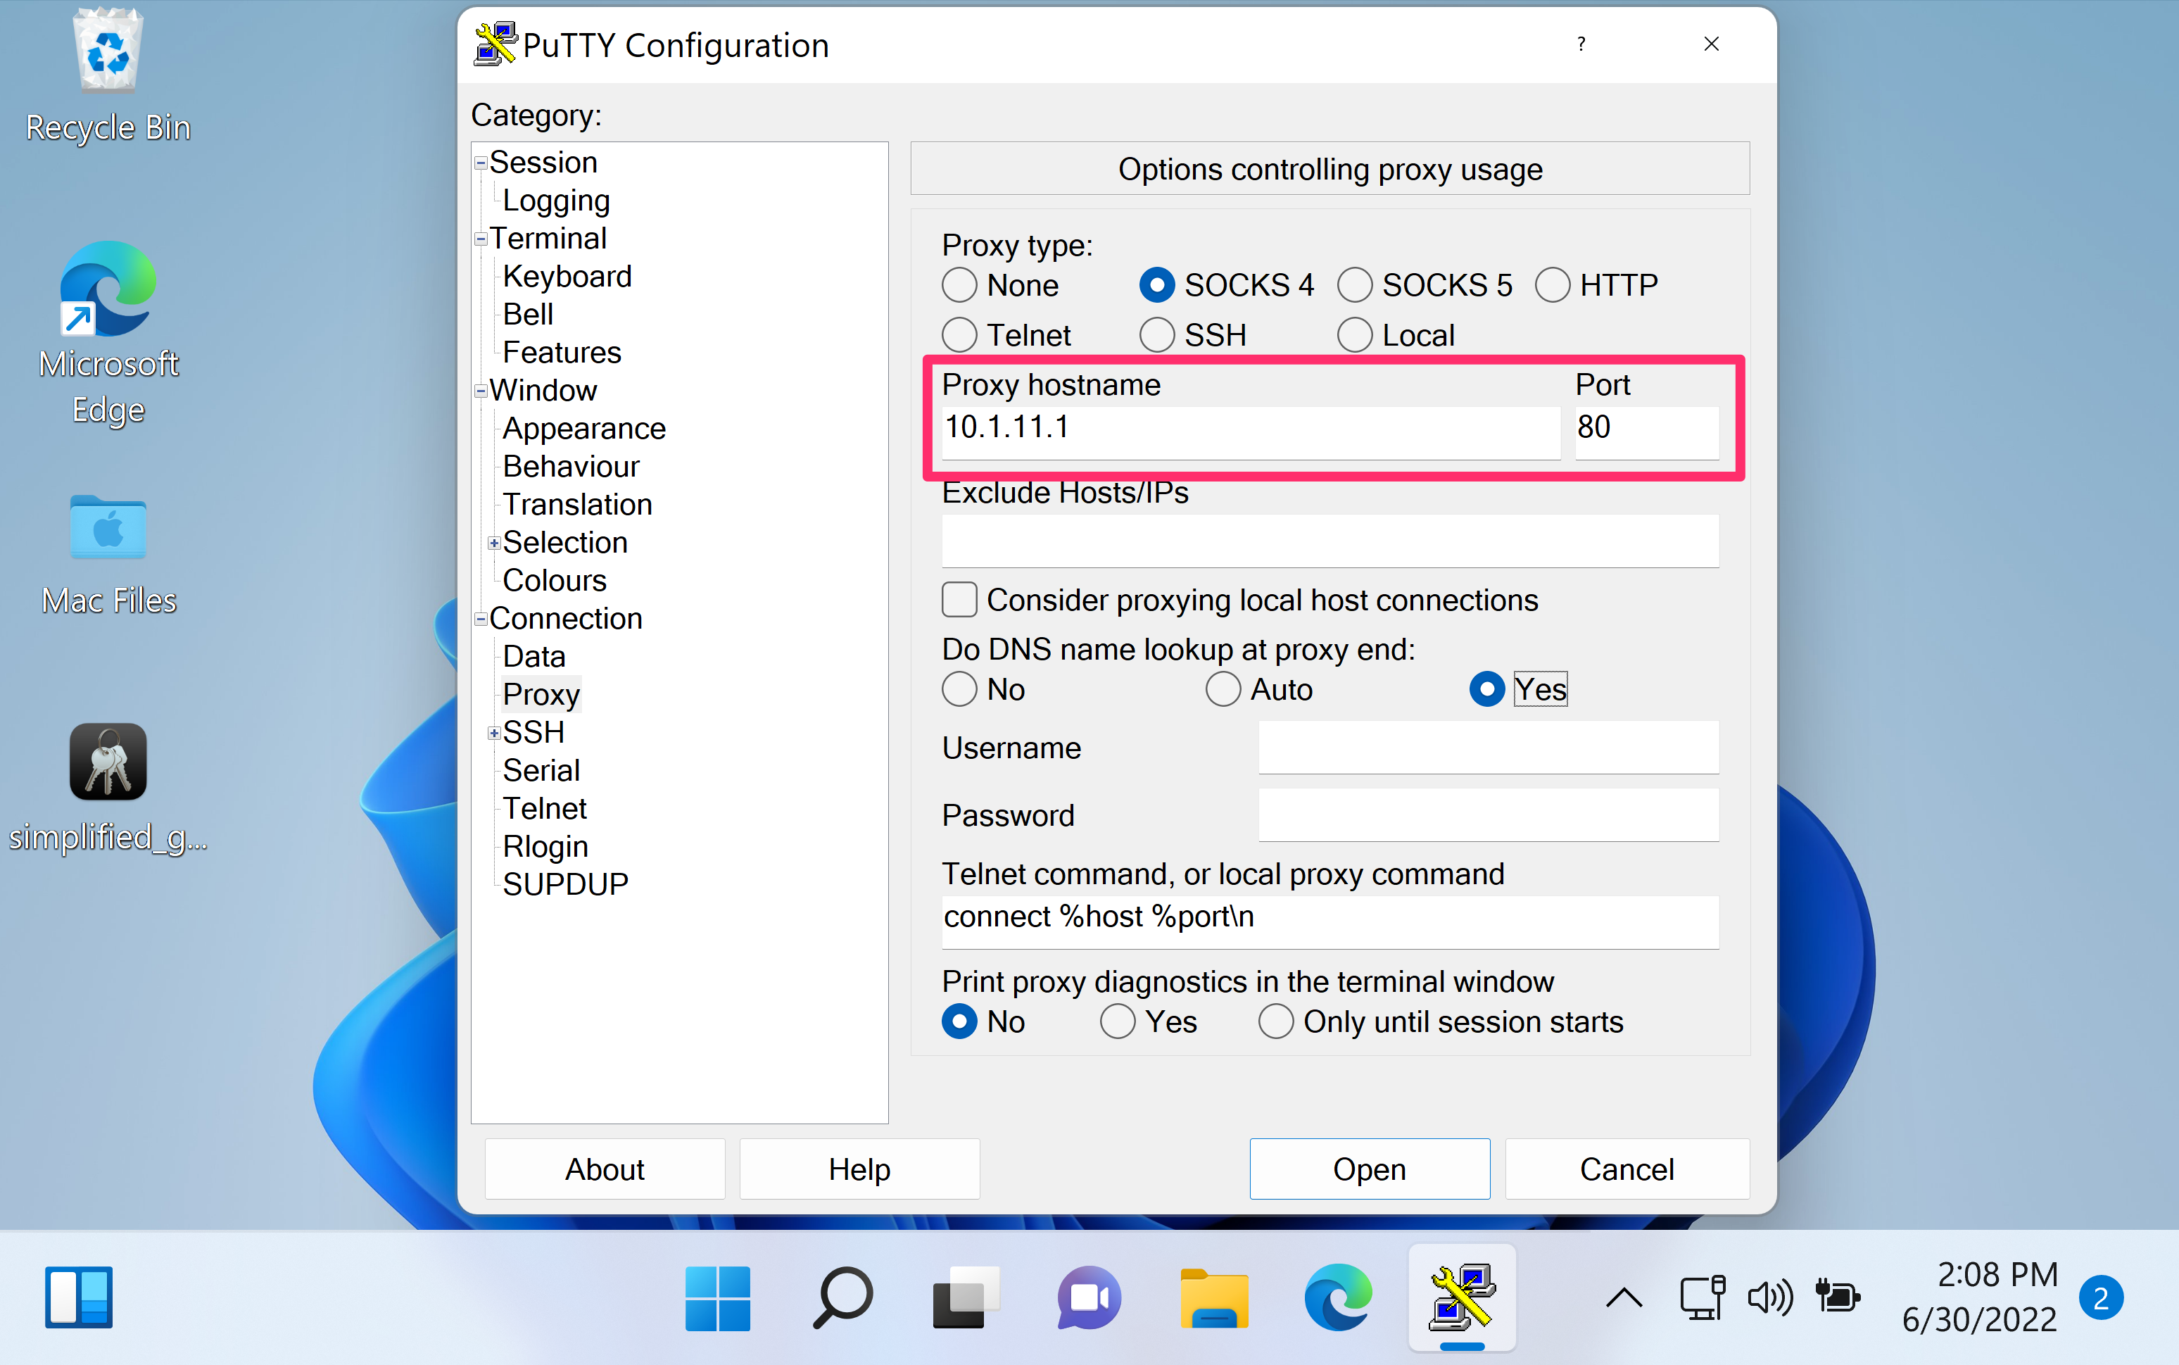The width and height of the screenshot is (2179, 1365).
Task: Collapse the Terminal tree node
Action: click(x=481, y=239)
